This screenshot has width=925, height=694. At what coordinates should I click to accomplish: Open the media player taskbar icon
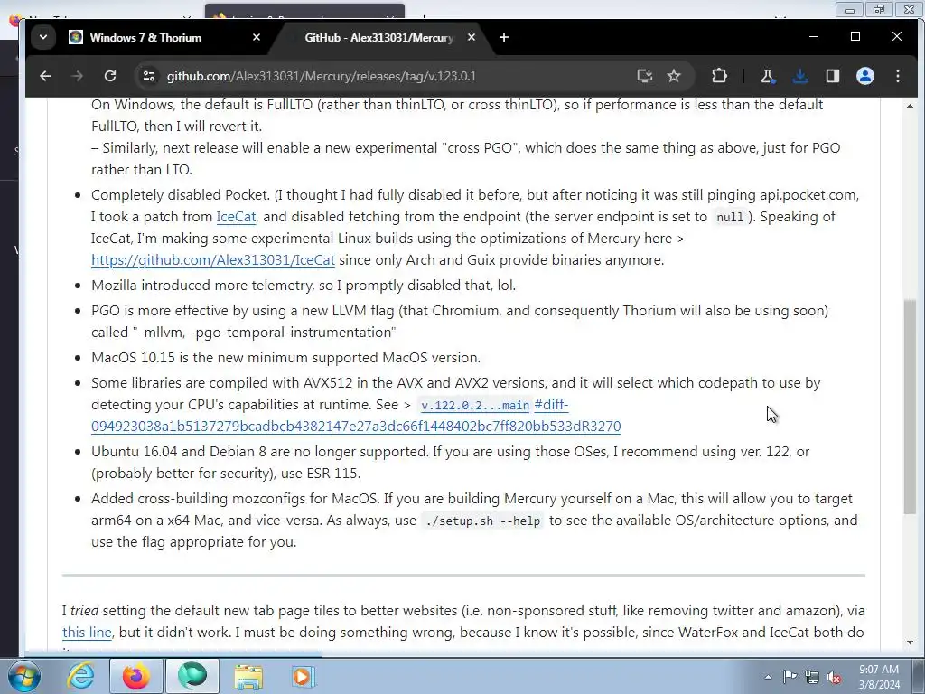click(304, 676)
